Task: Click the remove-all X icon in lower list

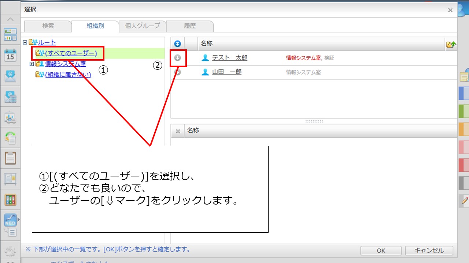Action: point(178,131)
